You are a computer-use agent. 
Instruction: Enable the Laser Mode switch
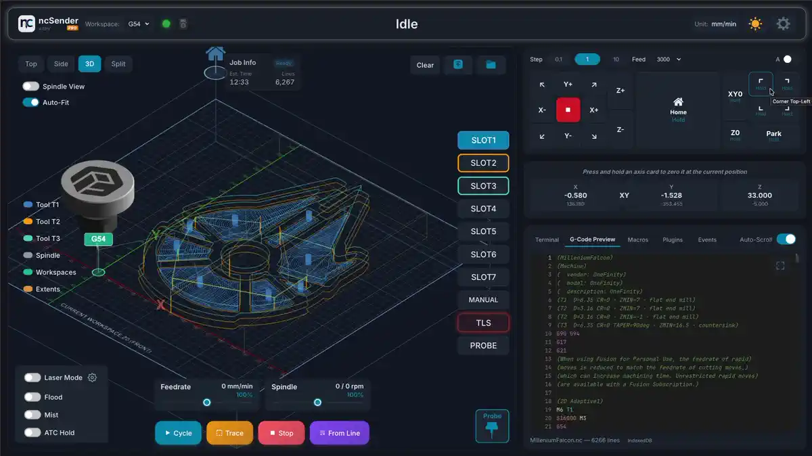32,378
